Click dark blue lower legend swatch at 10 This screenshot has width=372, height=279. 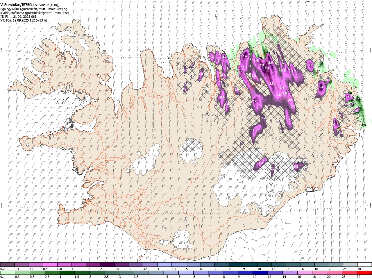tap(260, 273)
